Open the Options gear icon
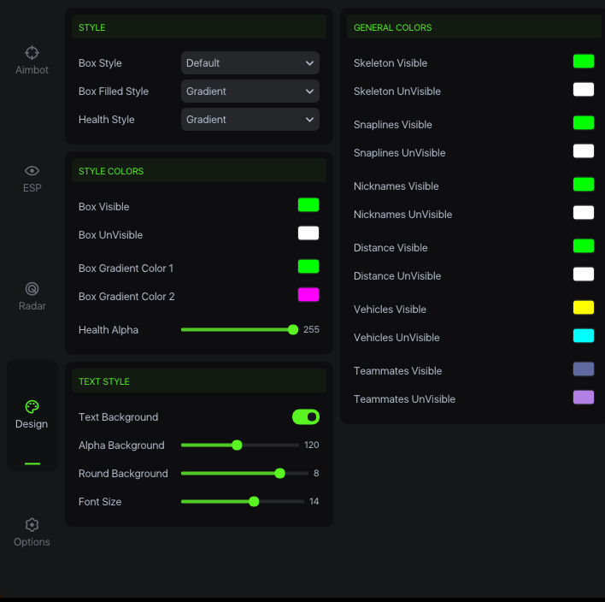 pos(32,525)
